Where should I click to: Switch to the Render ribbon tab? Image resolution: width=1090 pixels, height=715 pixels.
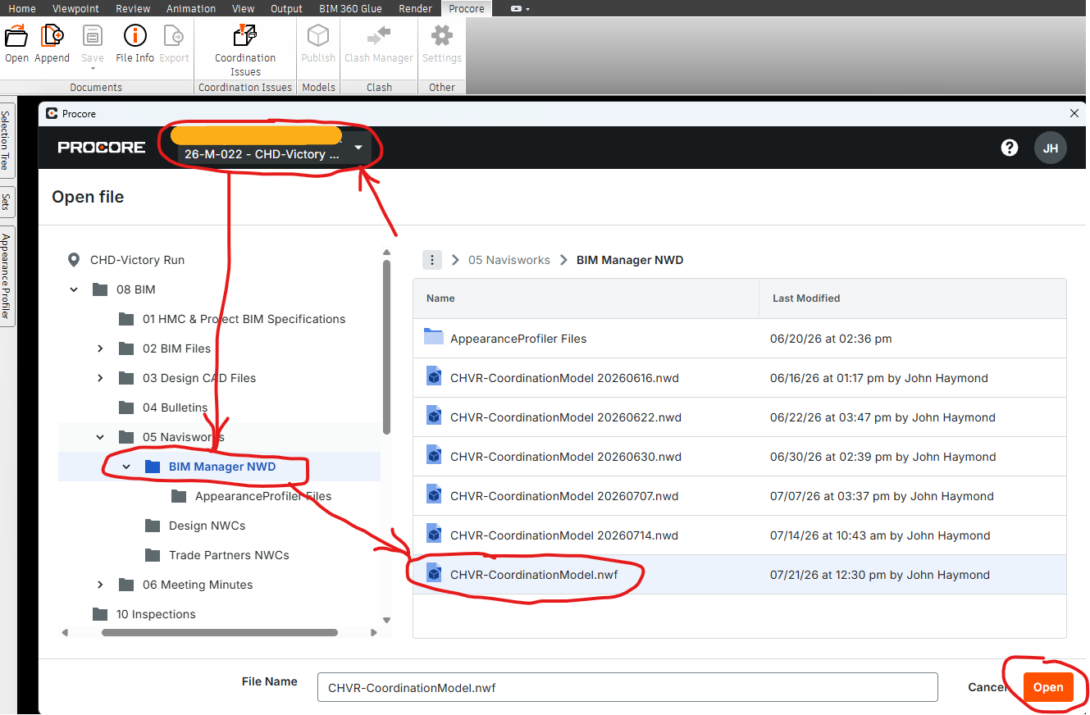pos(416,9)
